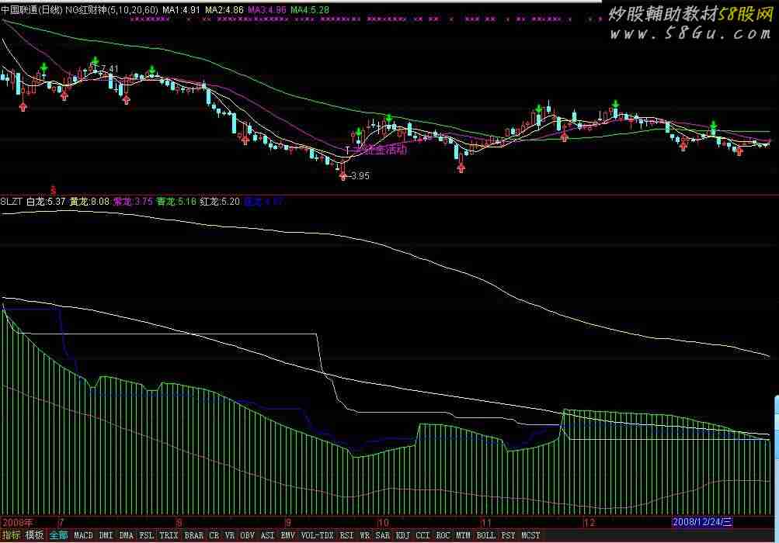Select the 全部 indicator category
Viewport: 779px width, 543px height.
59,535
